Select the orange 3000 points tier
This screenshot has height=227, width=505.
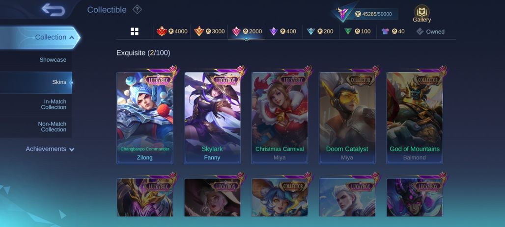209,31
